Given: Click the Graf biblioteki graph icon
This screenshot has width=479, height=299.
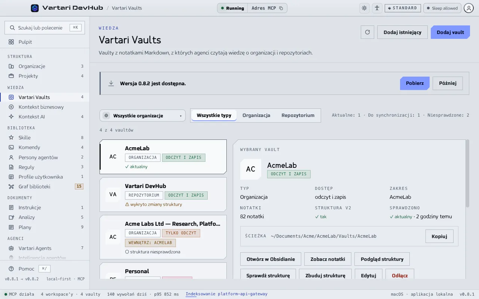Looking at the screenshot, I should pos(11,187).
